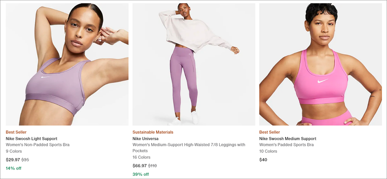Click the 10 Colors label
Screen dimensions: 387x179
tap(268, 151)
